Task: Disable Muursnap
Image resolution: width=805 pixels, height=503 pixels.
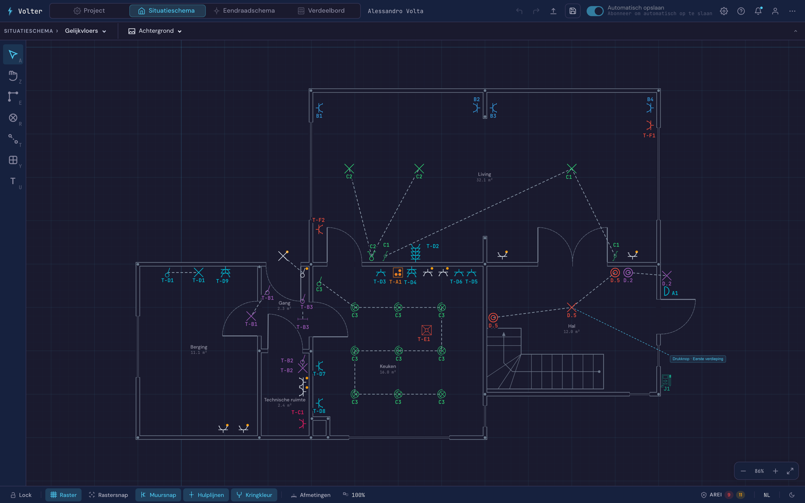Action: (158, 495)
